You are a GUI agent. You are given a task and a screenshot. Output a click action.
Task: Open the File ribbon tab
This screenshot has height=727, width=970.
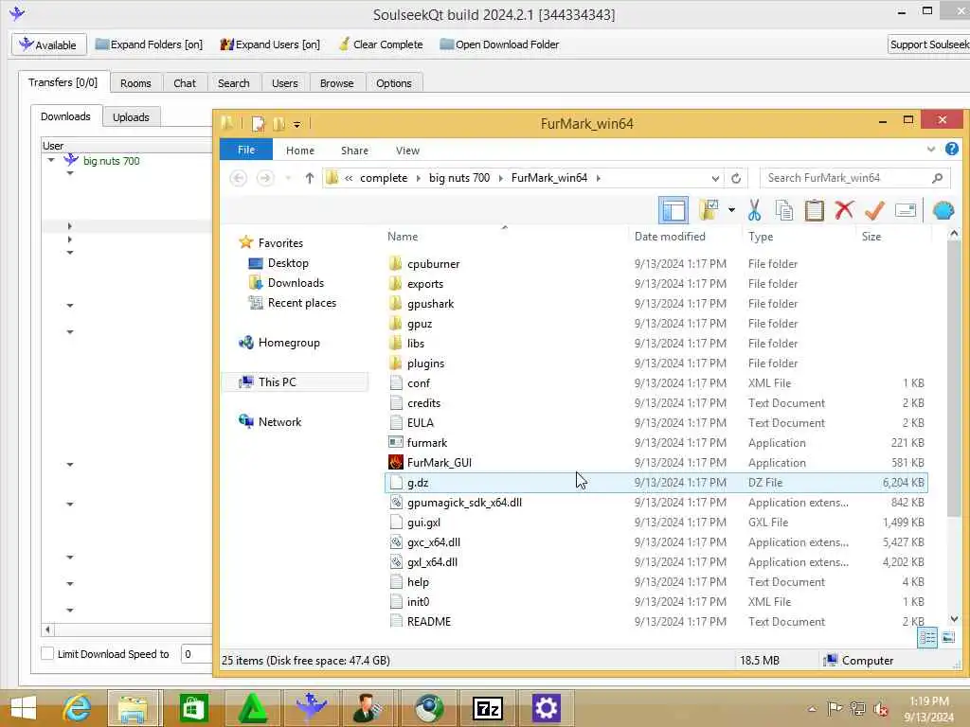click(245, 150)
